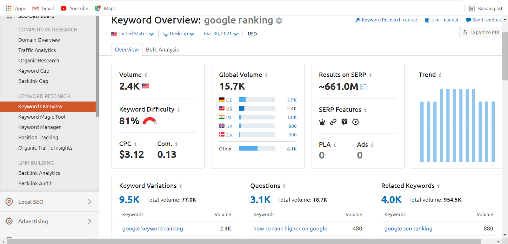Click the Com. info icon
508x244 pixels.
pos(176,144)
